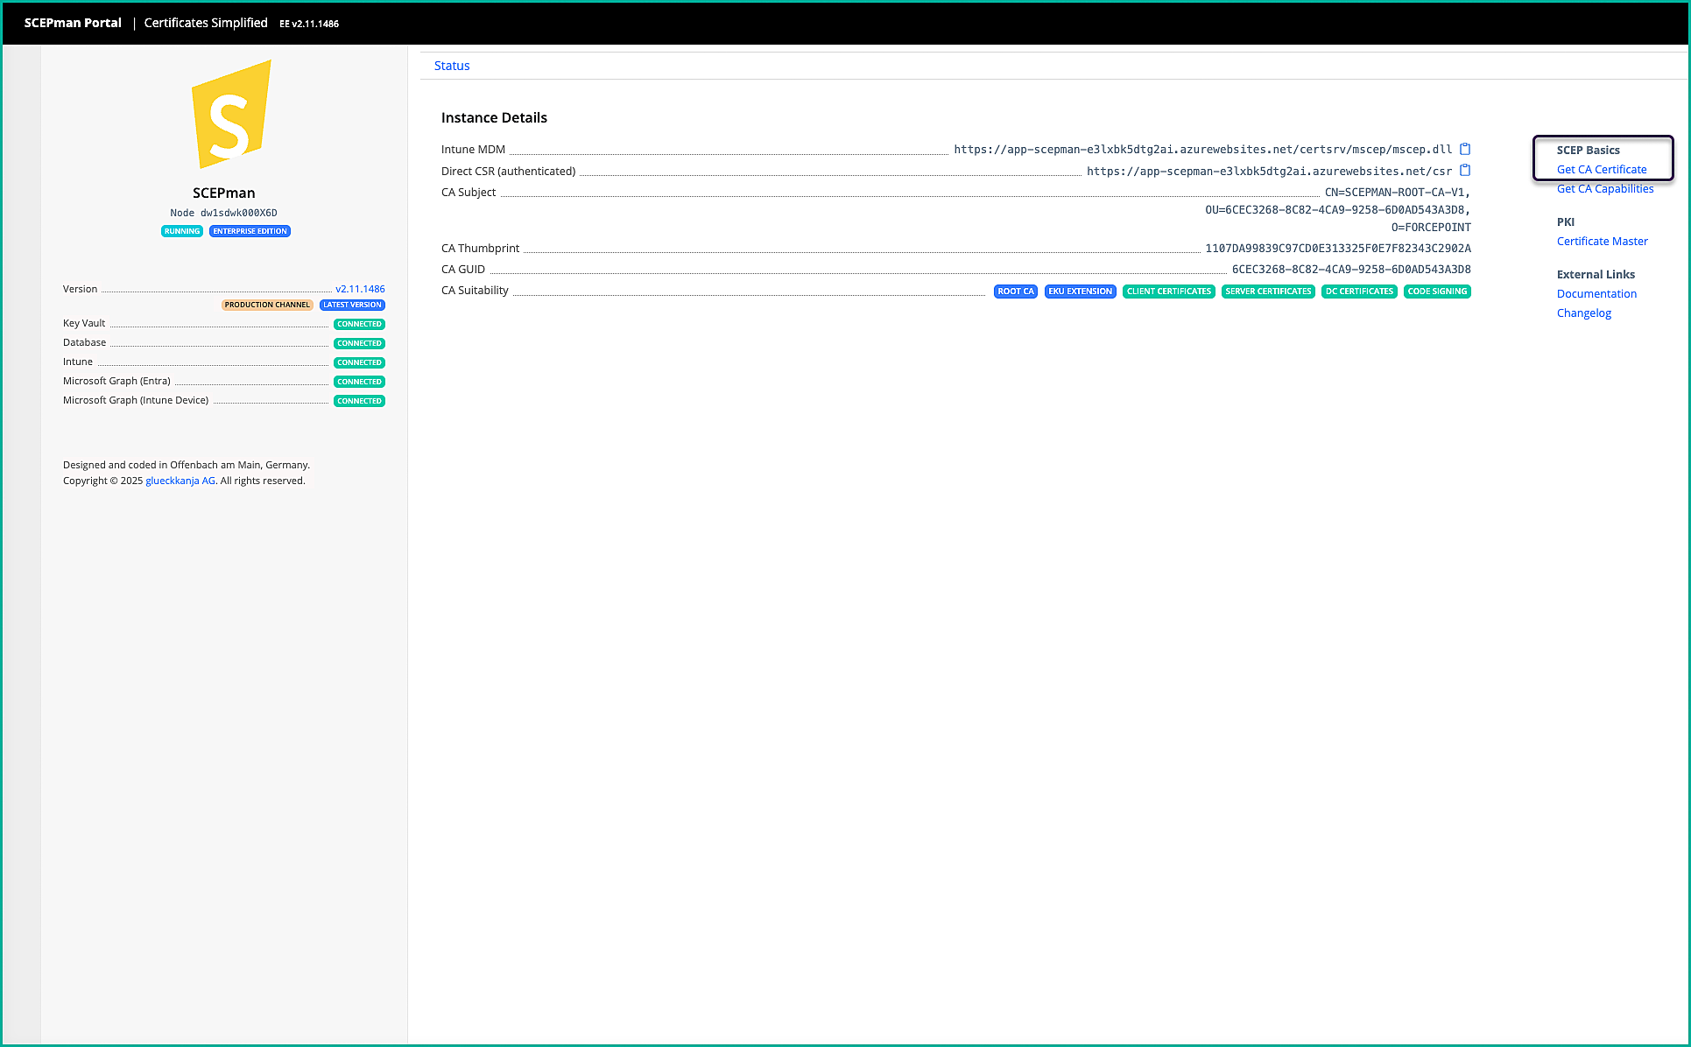
Task: Click the ENTERPRISE EDITION badge
Action: [250, 231]
